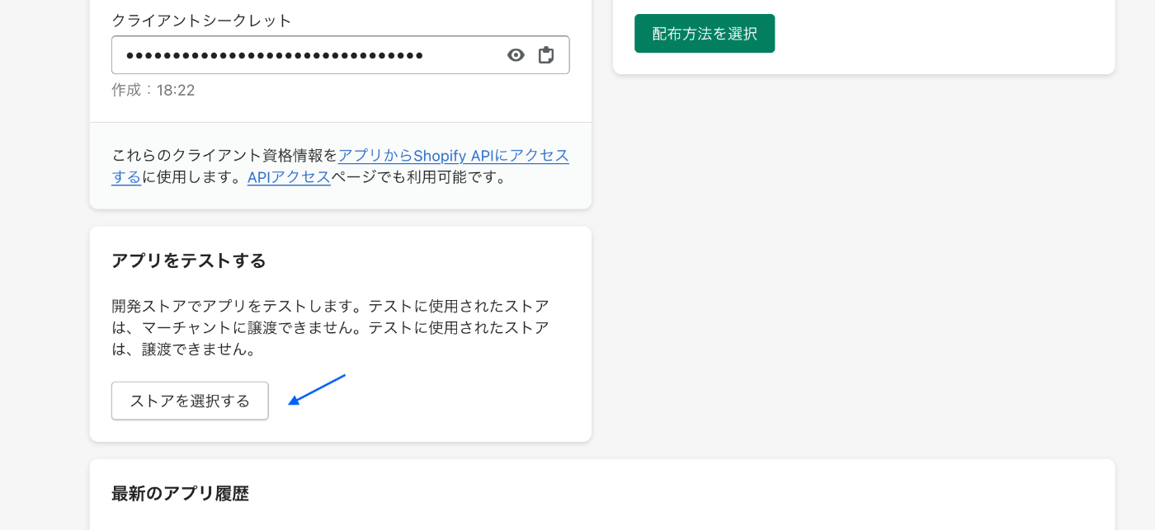Click the 開発ストアでアプリをテスト description paragraph
Image resolution: width=1155 pixels, height=530 pixels.
[331, 327]
